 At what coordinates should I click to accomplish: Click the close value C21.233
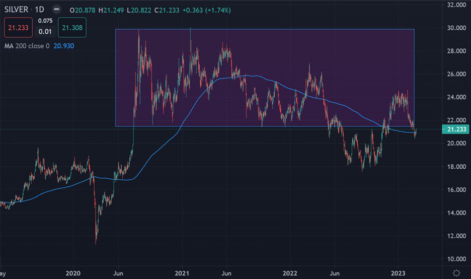click(167, 10)
